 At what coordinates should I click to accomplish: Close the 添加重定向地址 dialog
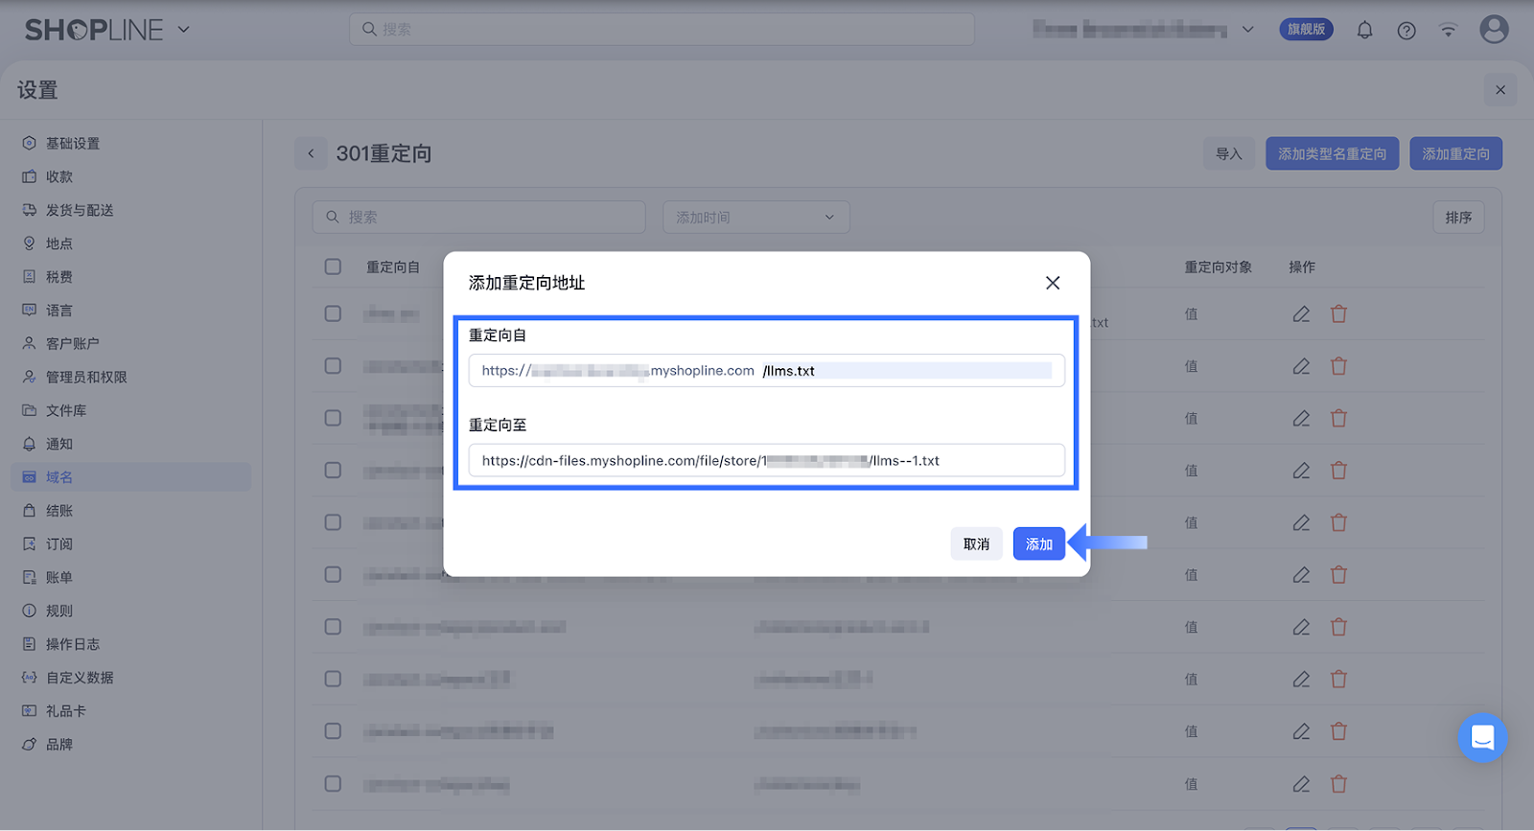click(x=1053, y=283)
